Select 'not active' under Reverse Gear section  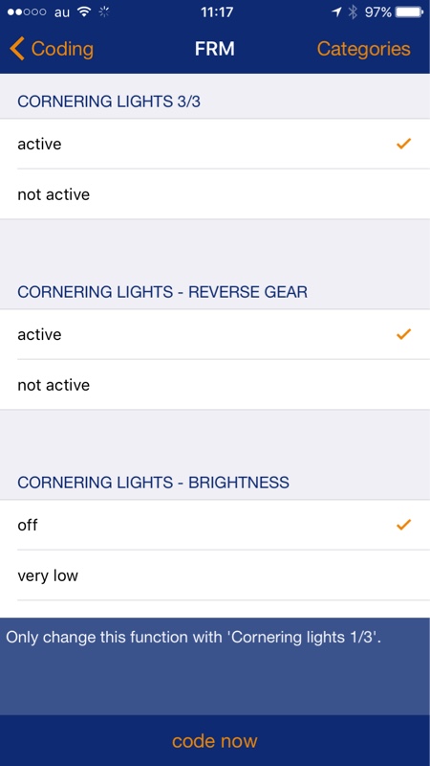point(215,385)
